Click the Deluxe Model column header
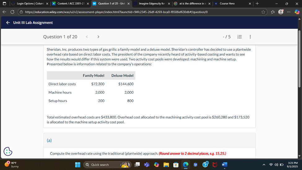Image resolution: width=302 pixels, height=170 pixels. 122,75
